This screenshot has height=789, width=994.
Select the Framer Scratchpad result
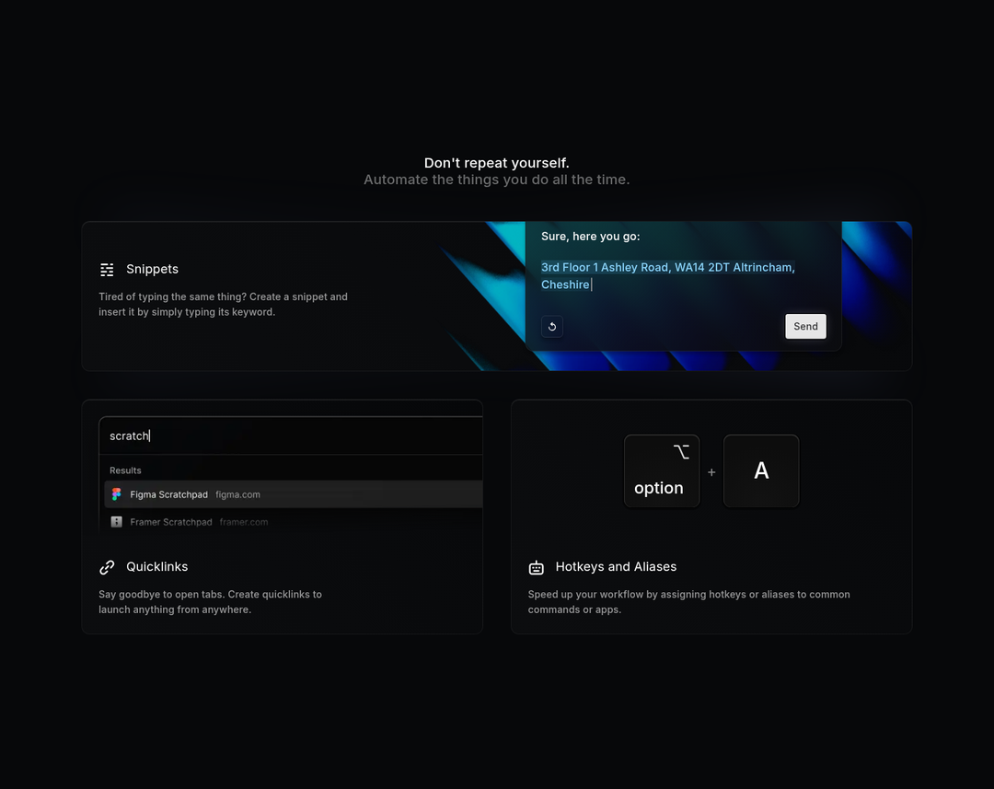click(x=294, y=522)
